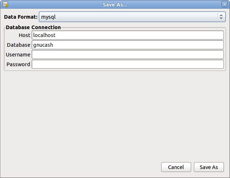The width and height of the screenshot is (230, 178).
Task: Click the empty Password input field
Action: (128, 64)
